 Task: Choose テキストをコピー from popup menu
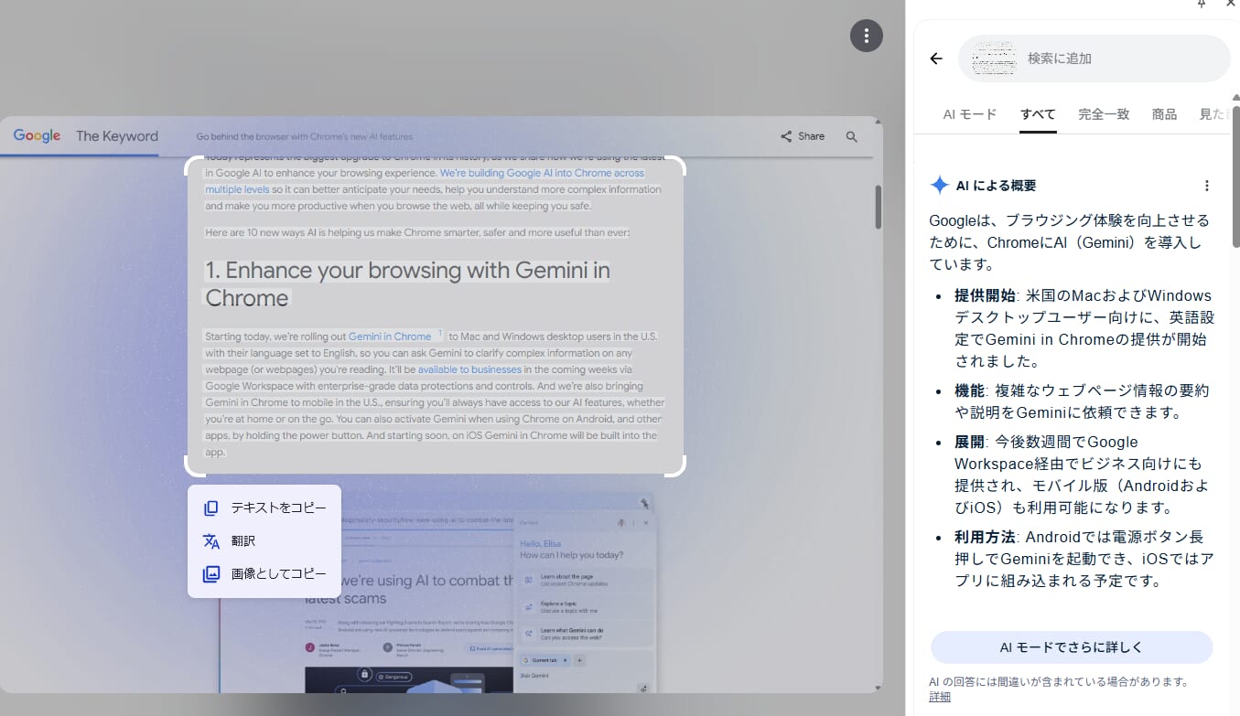[x=264, y=508]
